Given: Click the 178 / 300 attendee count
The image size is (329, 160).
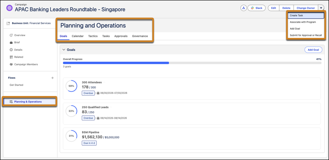Looking at the screenshot, I should 89,87.
